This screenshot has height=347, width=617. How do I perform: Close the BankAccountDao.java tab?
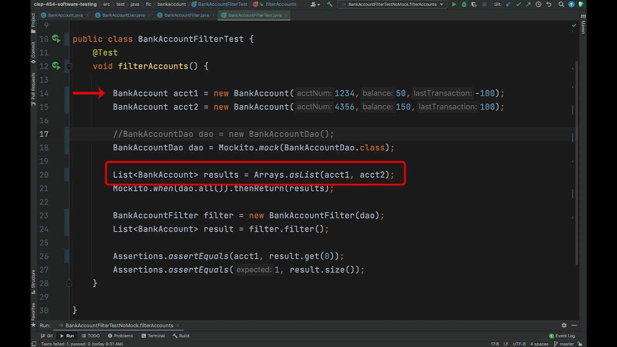(148, 15)
